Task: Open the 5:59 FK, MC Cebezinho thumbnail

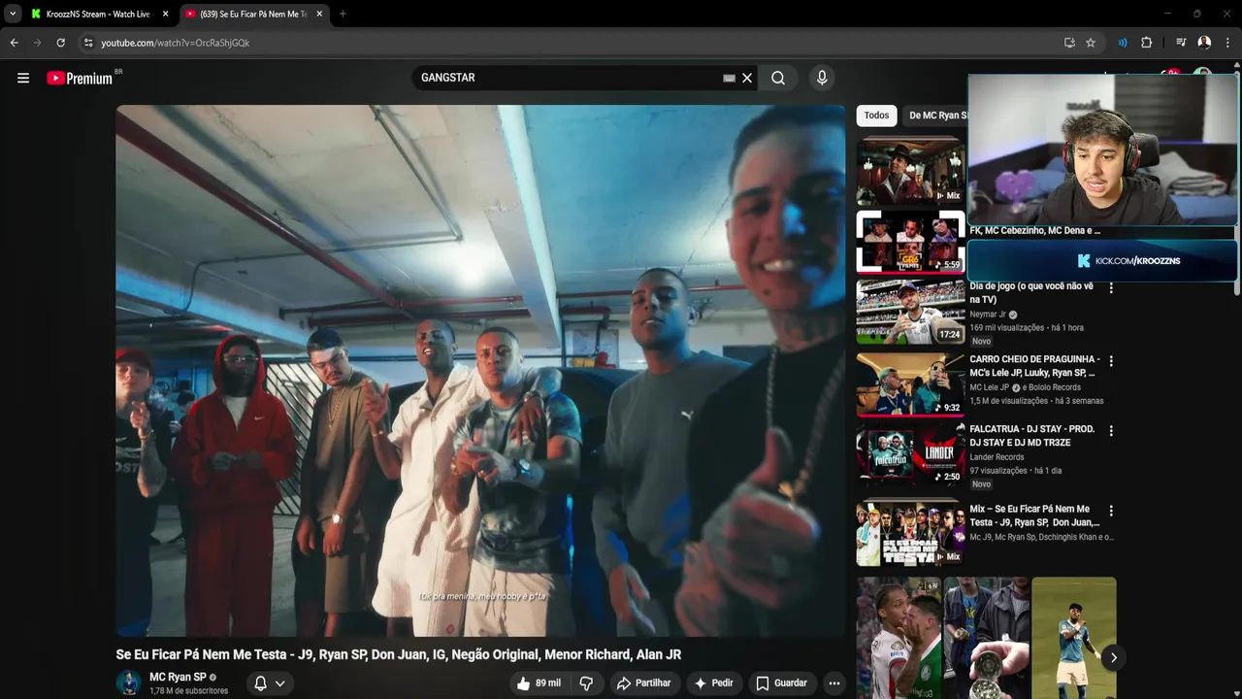Action: tap(910, 242)
